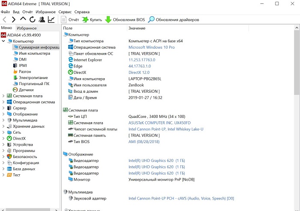Expand the Отображение tree node
The width and height of the screenshot is (300, 211).
[3, 114]
